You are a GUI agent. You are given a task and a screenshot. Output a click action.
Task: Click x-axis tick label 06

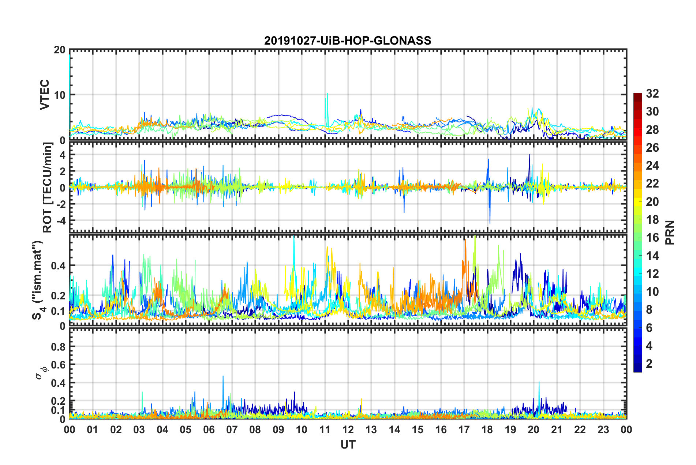coord(209,430)
